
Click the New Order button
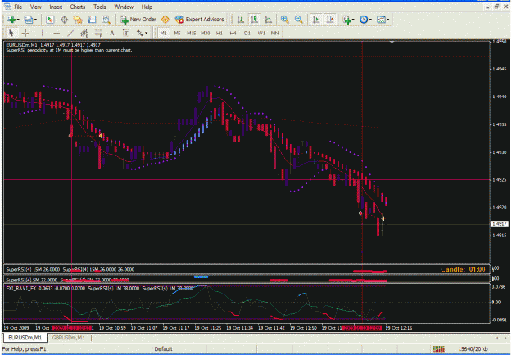138,20
